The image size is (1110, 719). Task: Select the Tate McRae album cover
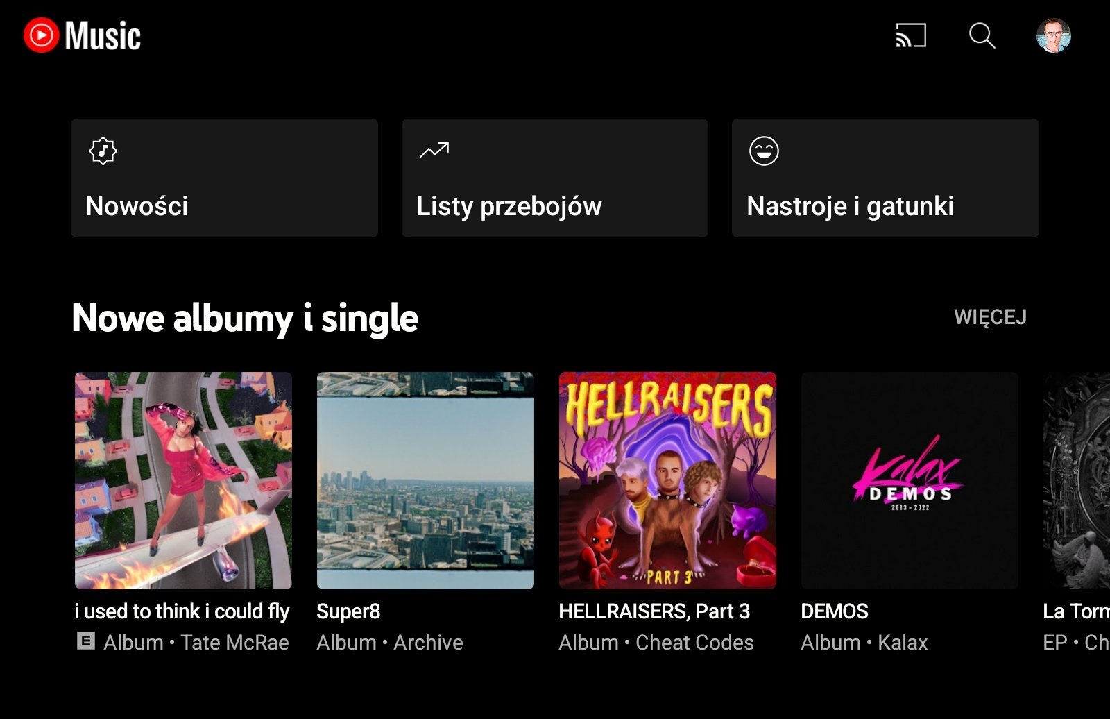pos(183,480)
